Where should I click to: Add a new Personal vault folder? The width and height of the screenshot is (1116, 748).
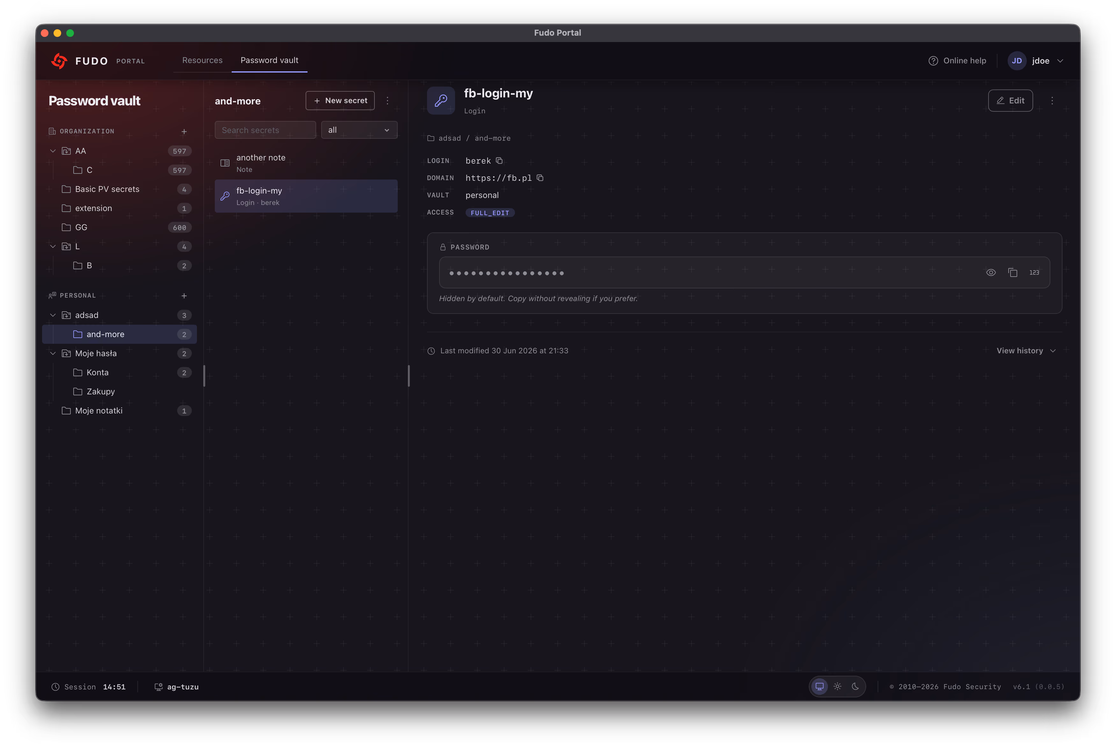tap(184, 296)
